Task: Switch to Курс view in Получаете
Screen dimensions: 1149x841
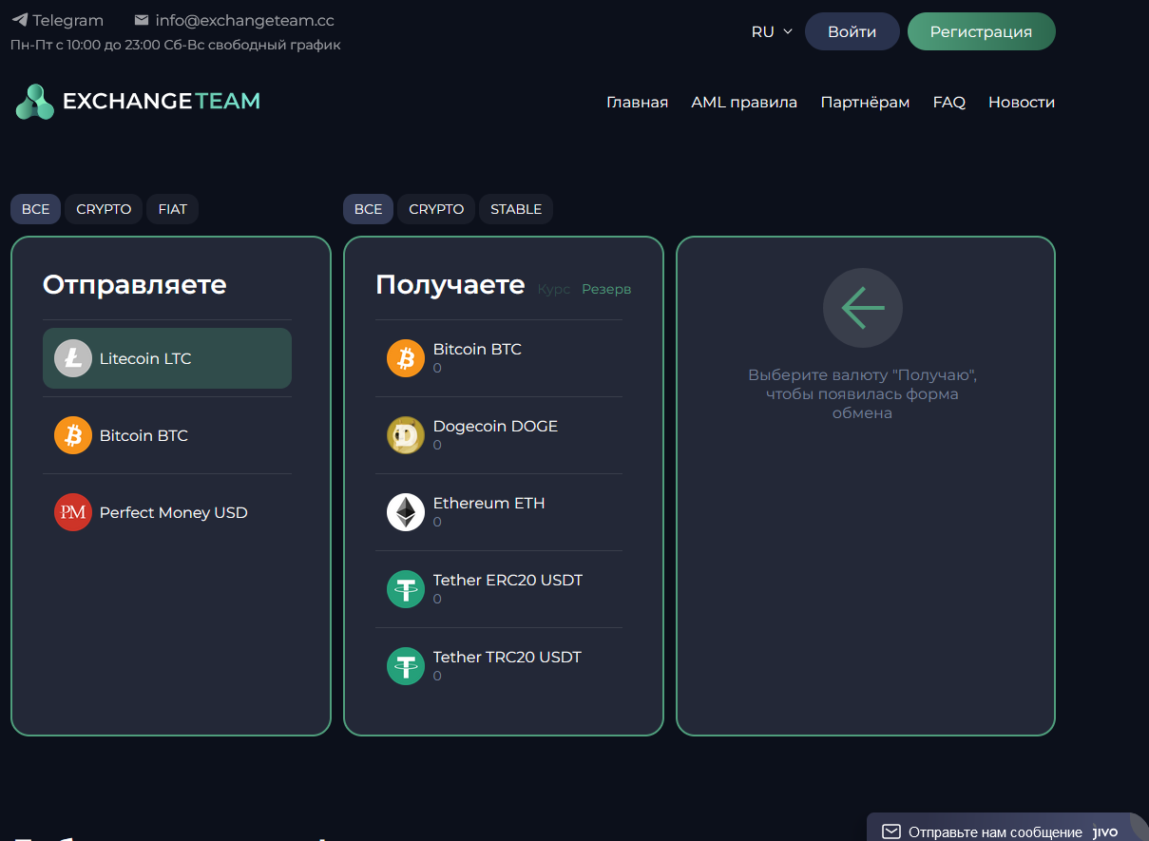Action: [x=554, y=289]
